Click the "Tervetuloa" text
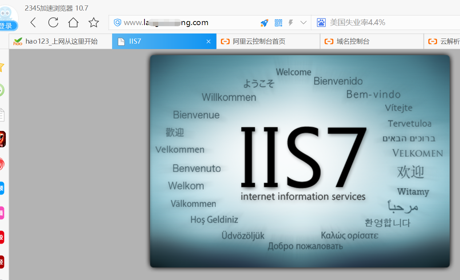Image resolution: width=460 pixels, height=280 pixels. 409,124
